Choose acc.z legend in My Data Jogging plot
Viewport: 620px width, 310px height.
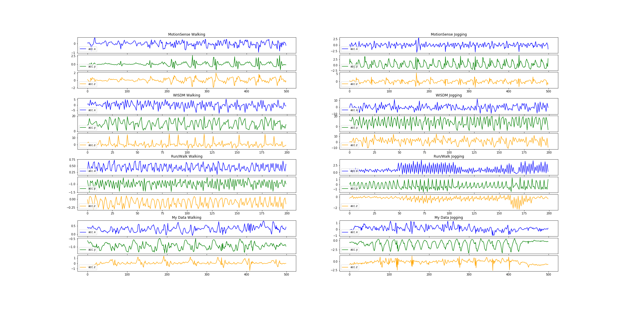tap(350, 267)
